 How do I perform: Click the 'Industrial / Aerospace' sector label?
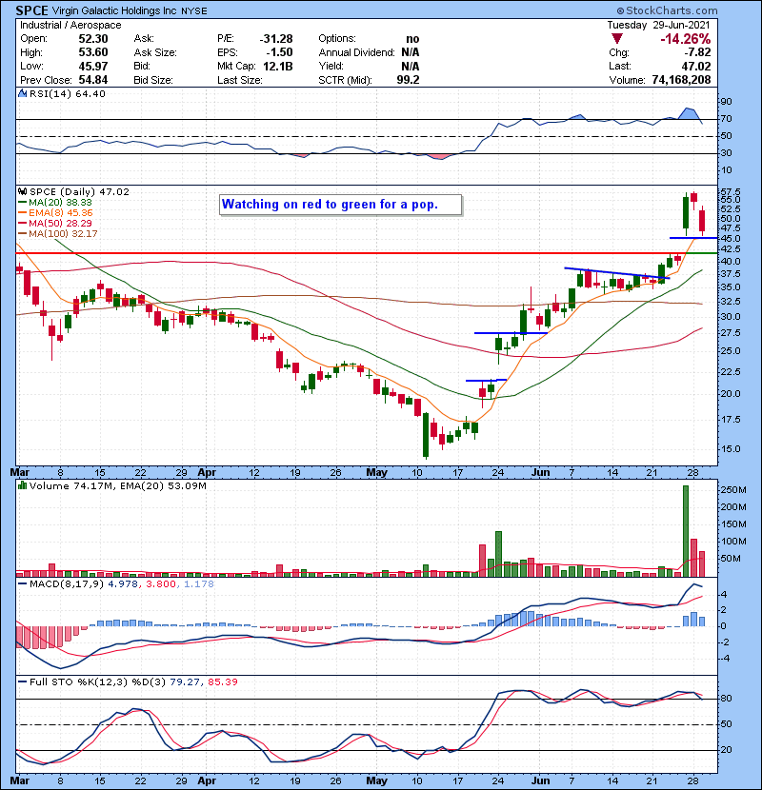[70, 25]
